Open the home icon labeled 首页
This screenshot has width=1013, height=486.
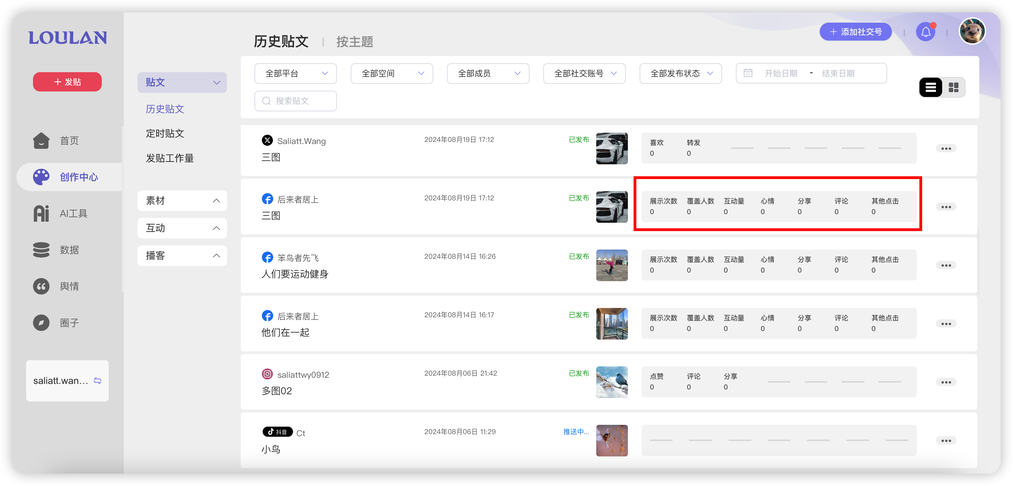click(x=41, y=140)
